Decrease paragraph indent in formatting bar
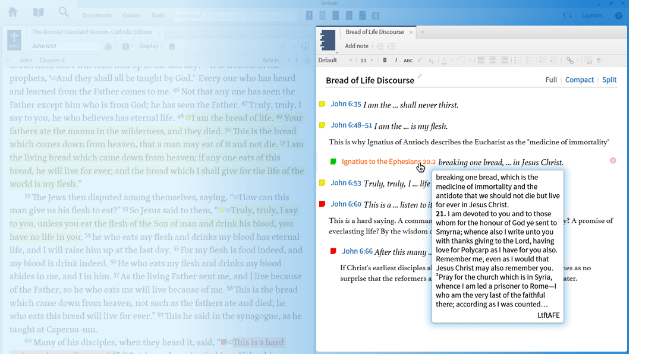This screenshot has height=354, width=661. (x=543, y=61)
